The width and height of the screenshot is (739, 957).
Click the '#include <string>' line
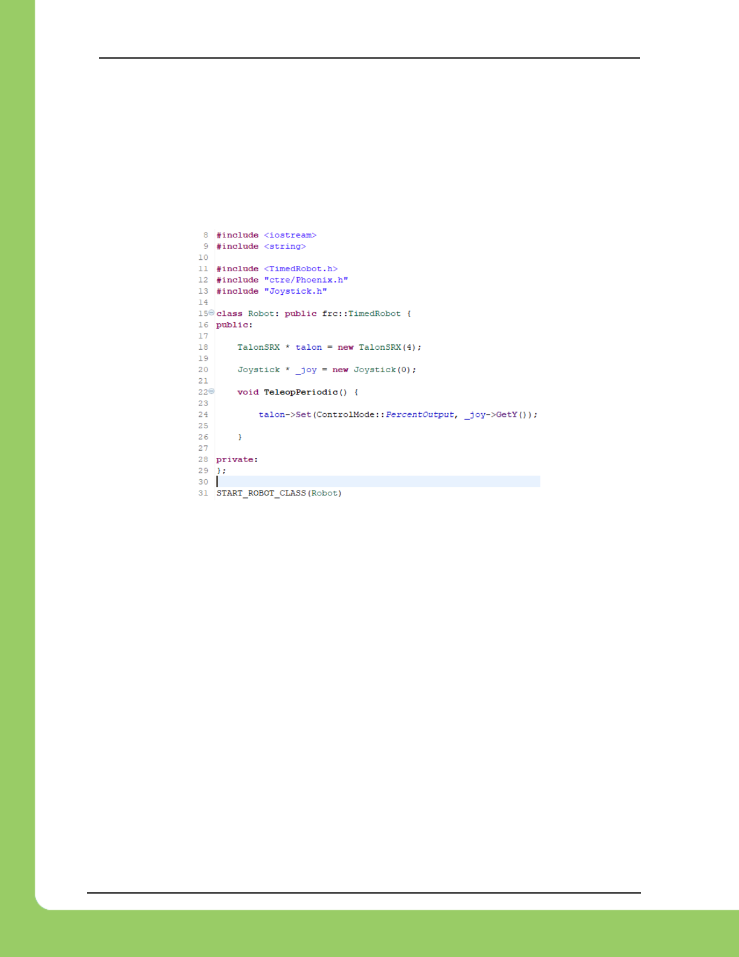[x=261, y=246]
